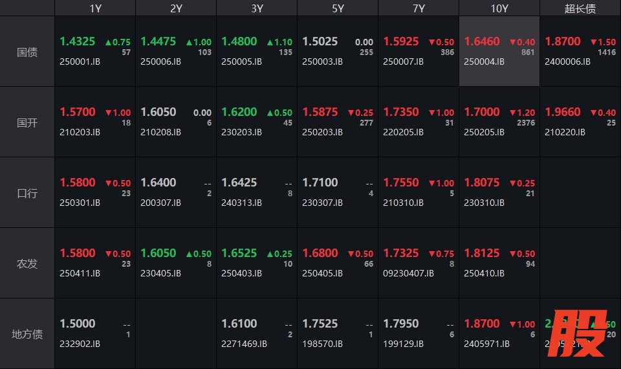The height and width of the screenshot is (369, 621).
Task: Open bond code 250004.IB
Action: coord(485,61)
